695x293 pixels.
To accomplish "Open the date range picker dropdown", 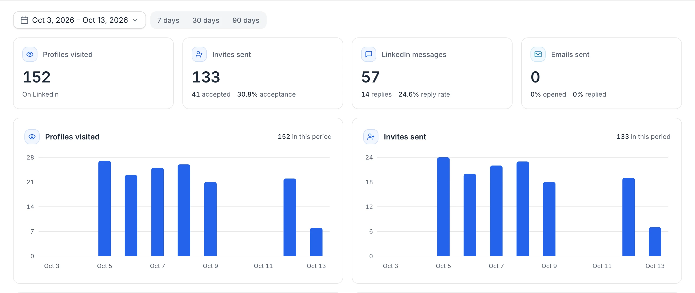I will [x=80, y=20].
